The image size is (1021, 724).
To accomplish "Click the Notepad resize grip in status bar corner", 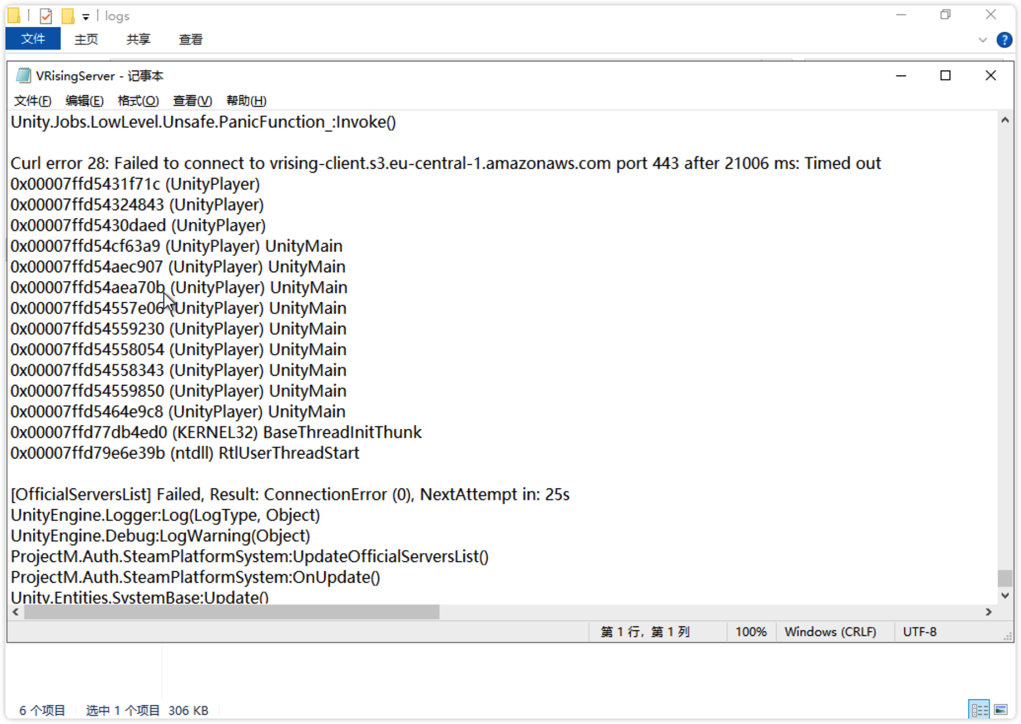I will [1007, 636].
